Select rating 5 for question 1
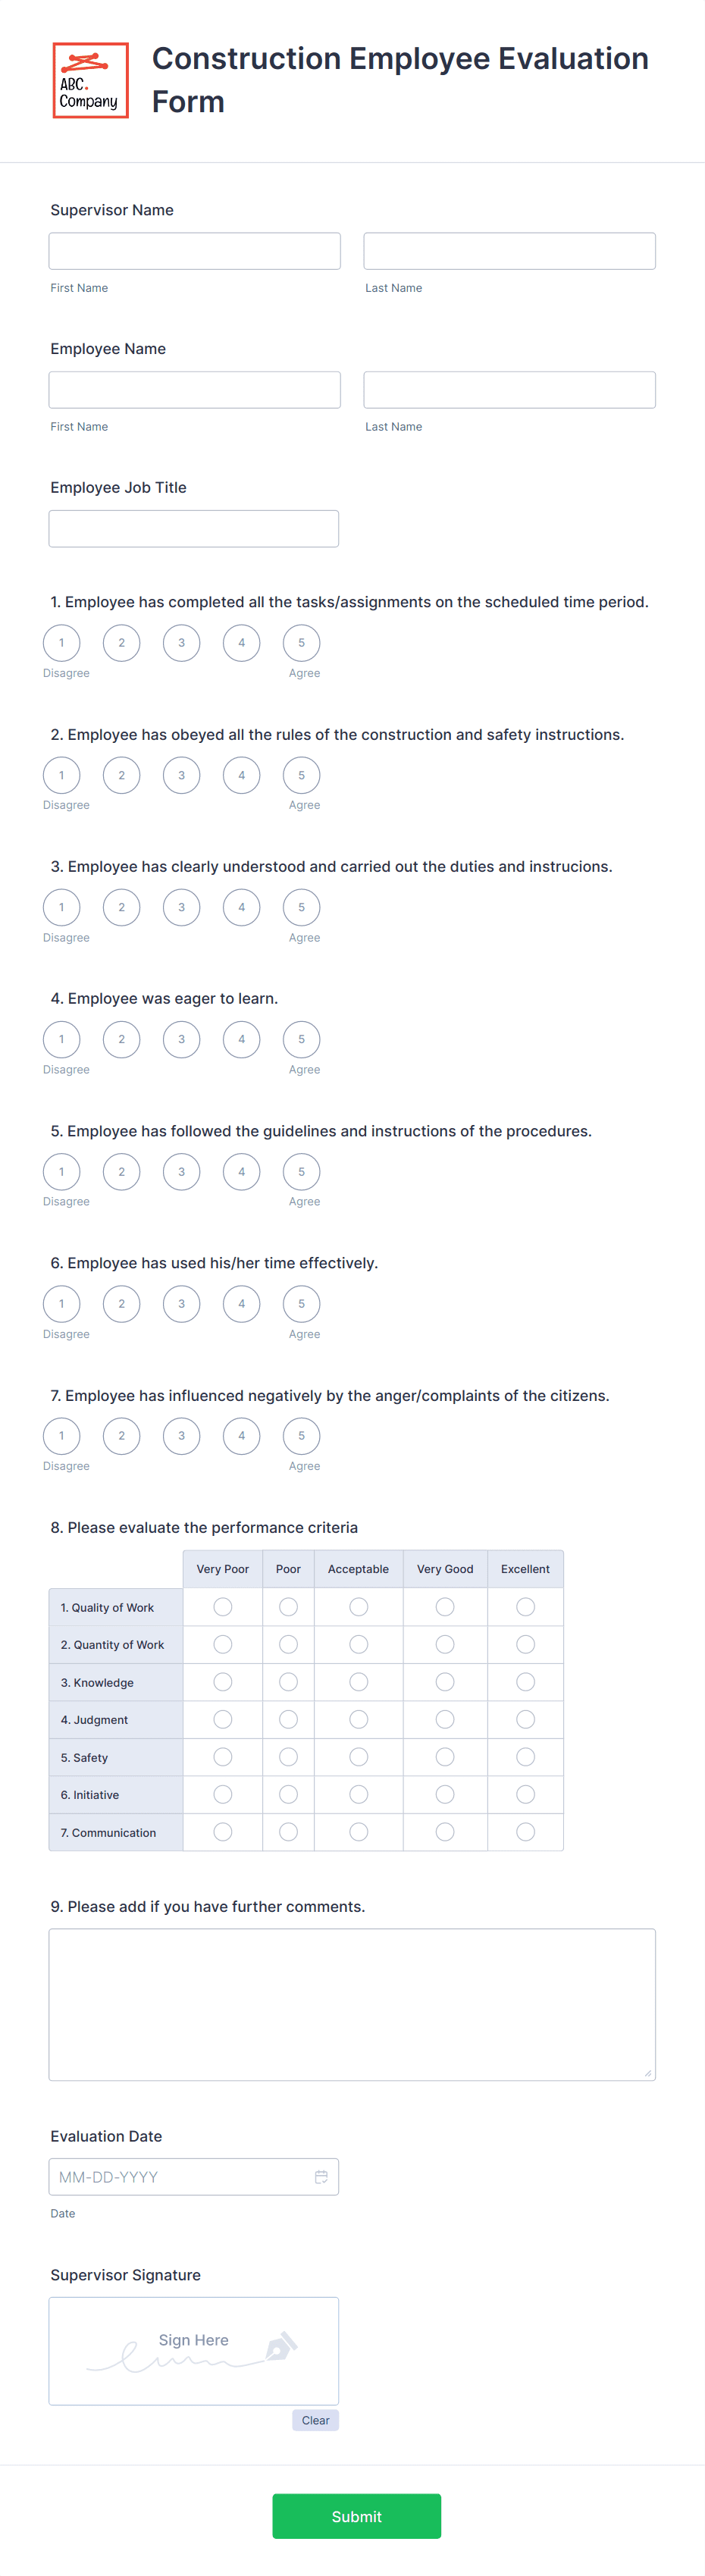The width and height of the screenshot is (705, 2576). tap(301, 643)
